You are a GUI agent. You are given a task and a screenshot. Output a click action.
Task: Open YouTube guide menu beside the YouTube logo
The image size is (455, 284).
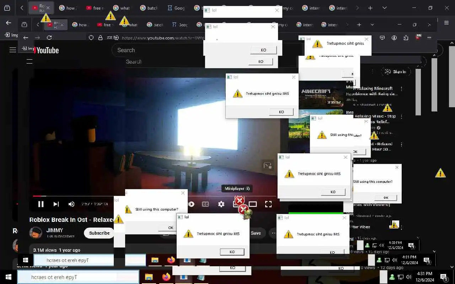tap(13, 50)
